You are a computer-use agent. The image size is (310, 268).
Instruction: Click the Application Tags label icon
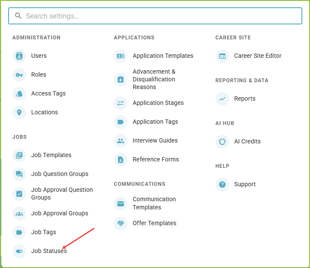121,122
